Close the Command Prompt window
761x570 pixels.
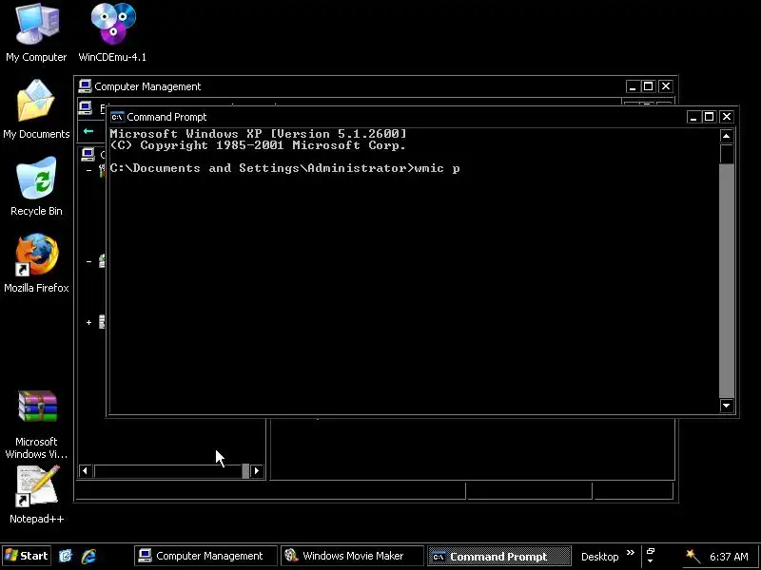coord(727,117)
